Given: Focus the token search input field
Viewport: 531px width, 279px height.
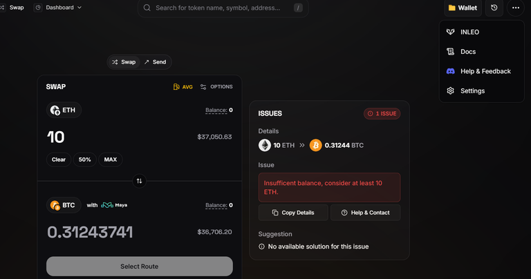Looking at the screenshot, I should tap(223, 8).
